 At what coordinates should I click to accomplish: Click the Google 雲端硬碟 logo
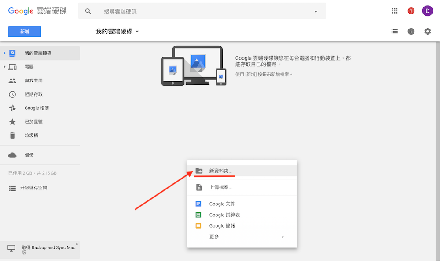click(x=37, y=11)
